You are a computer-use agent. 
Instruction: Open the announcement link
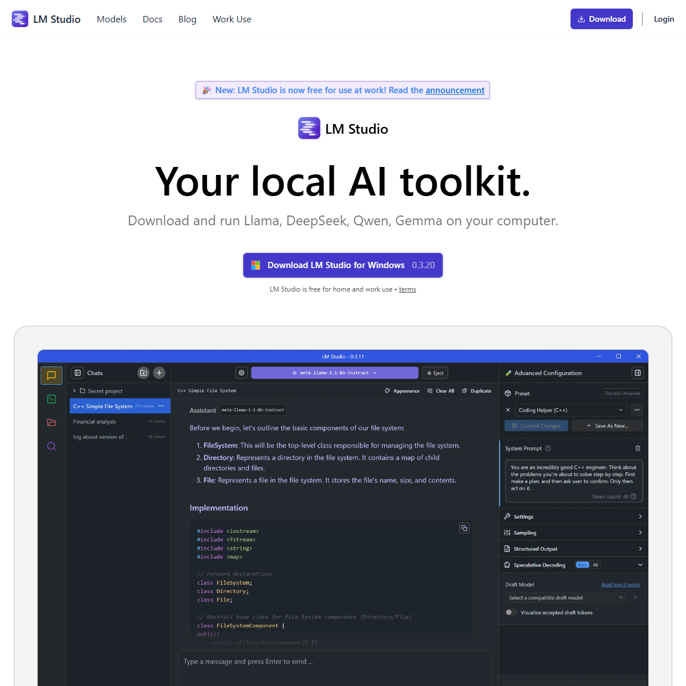click(x=455, y=90)
